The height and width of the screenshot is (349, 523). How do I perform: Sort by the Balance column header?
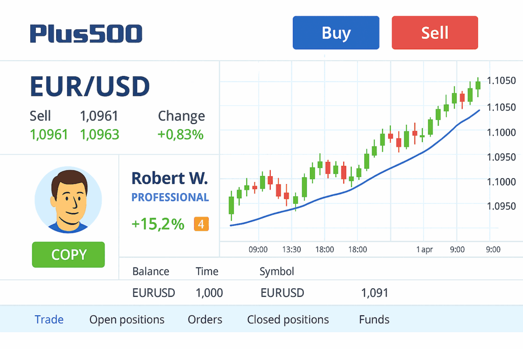pos(151,271)
